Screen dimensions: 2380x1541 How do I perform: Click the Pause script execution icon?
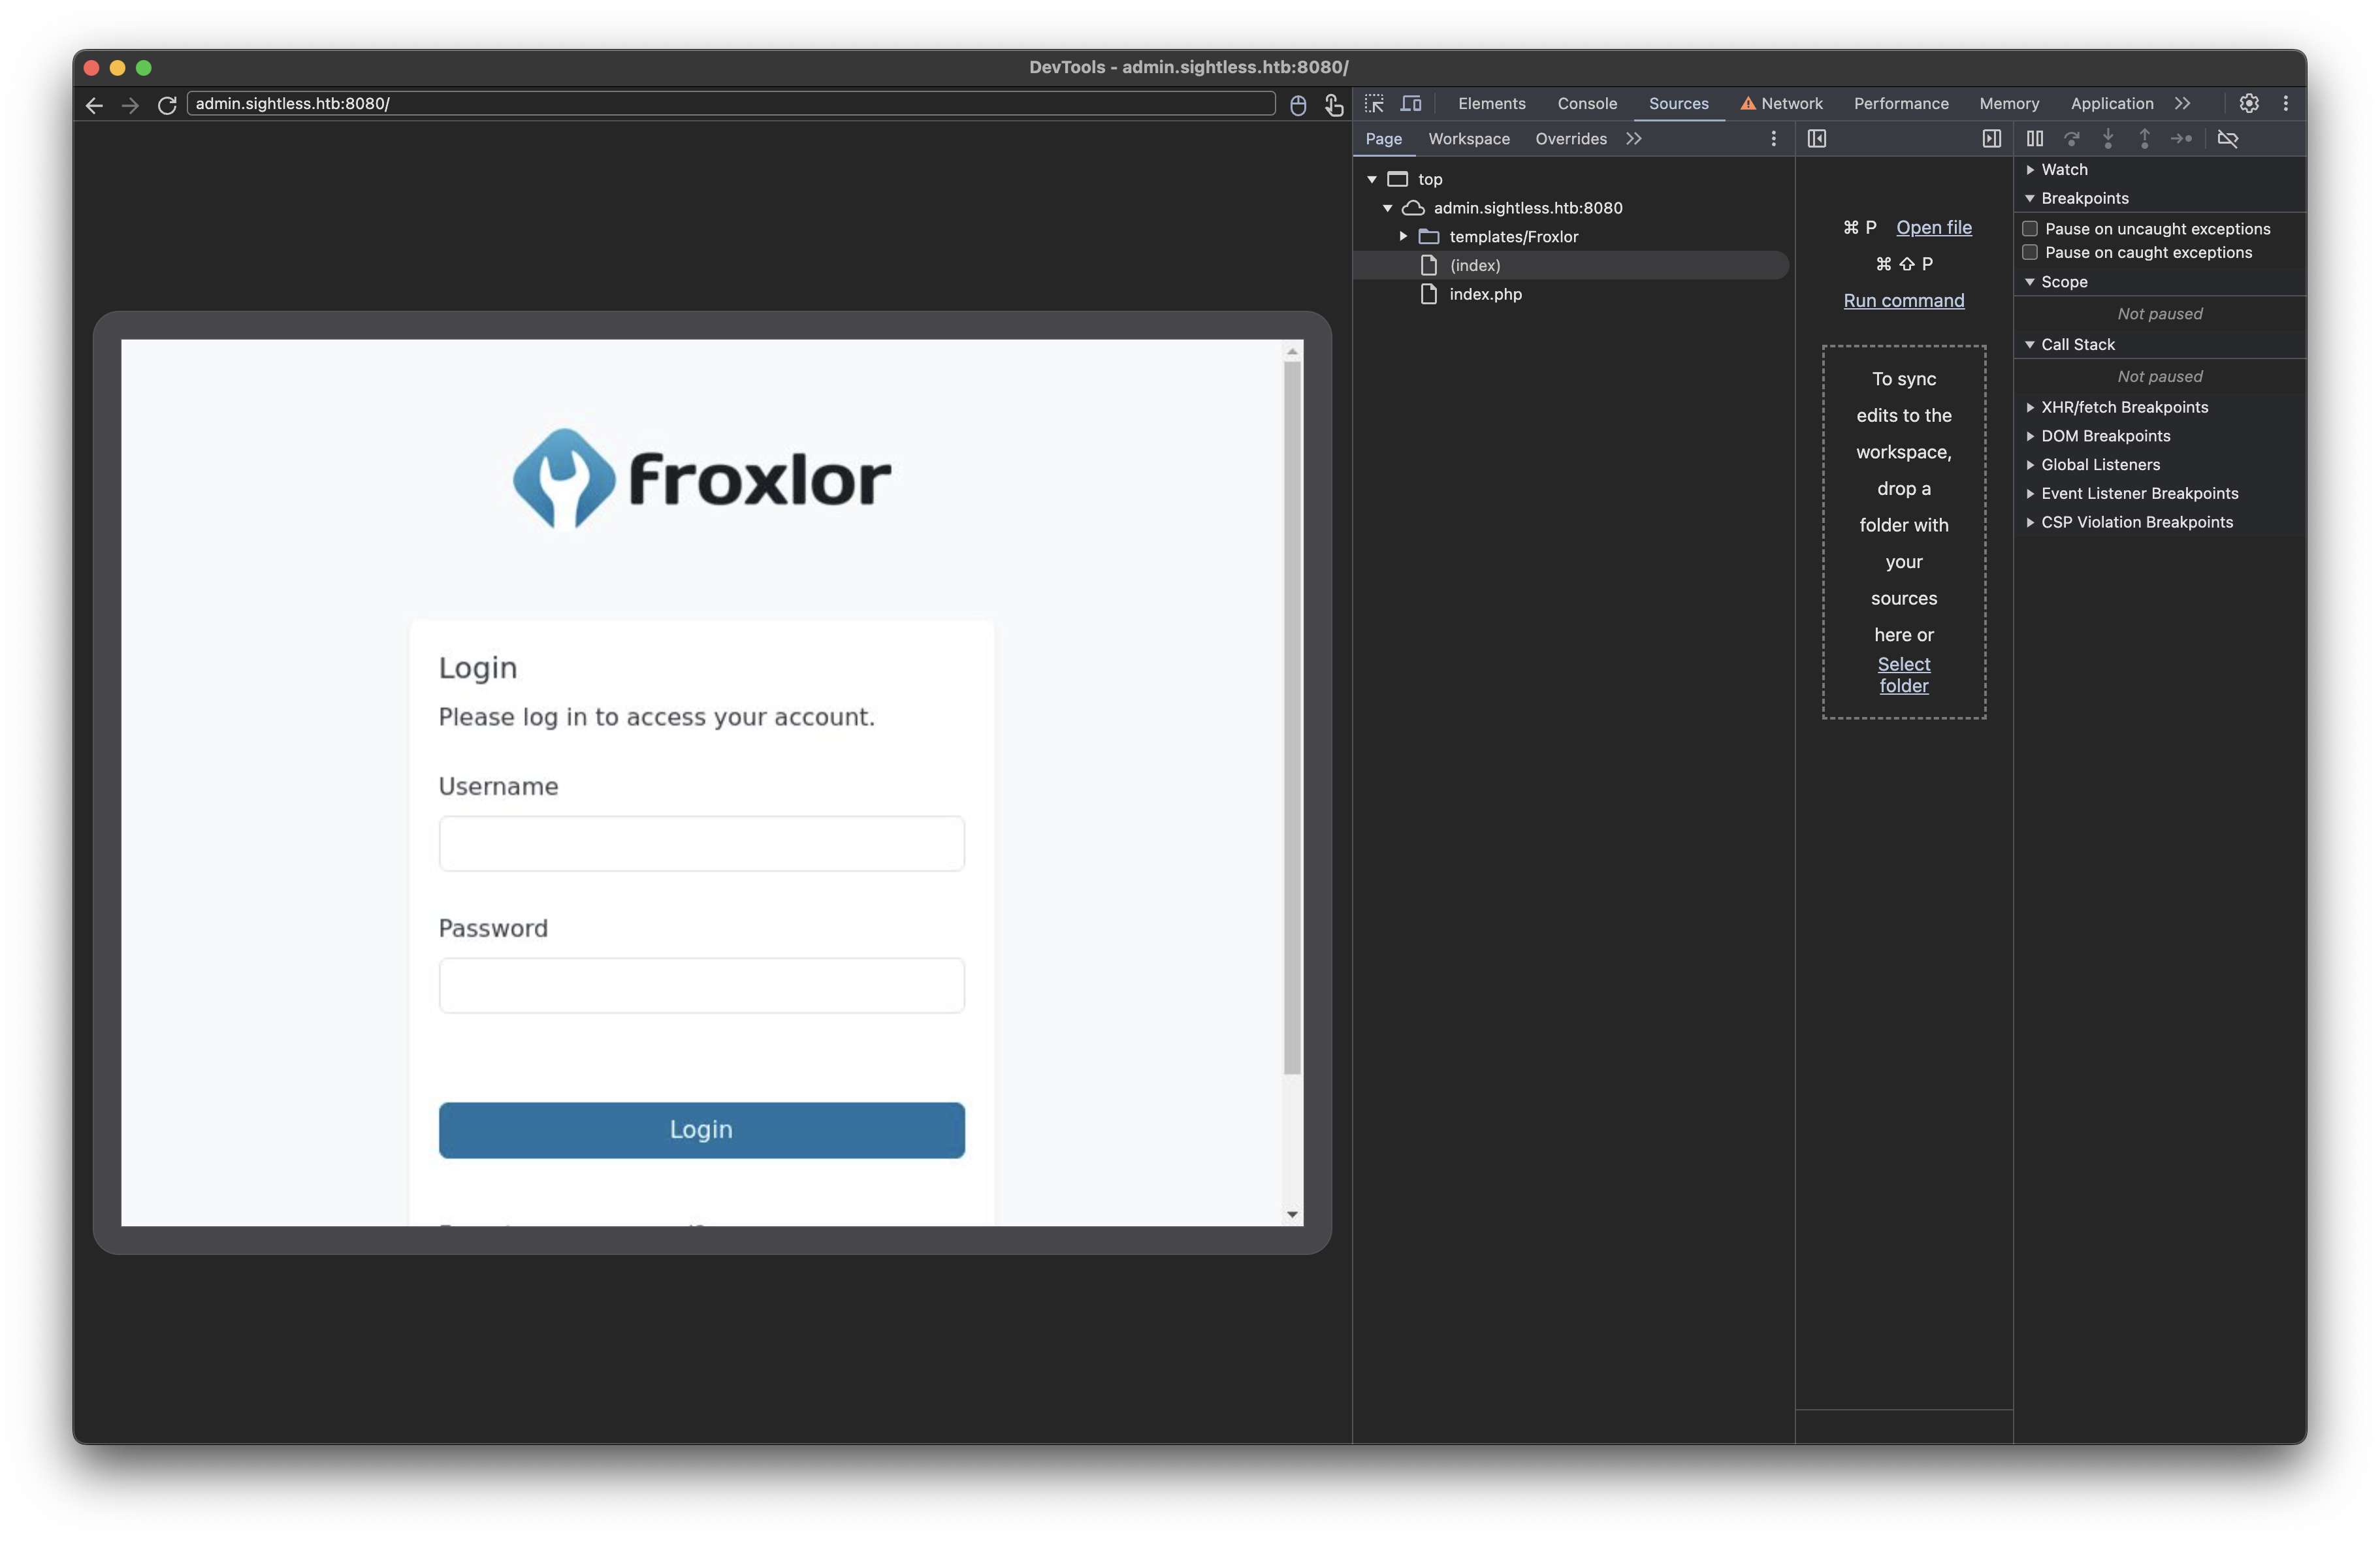coord(2034,139)
